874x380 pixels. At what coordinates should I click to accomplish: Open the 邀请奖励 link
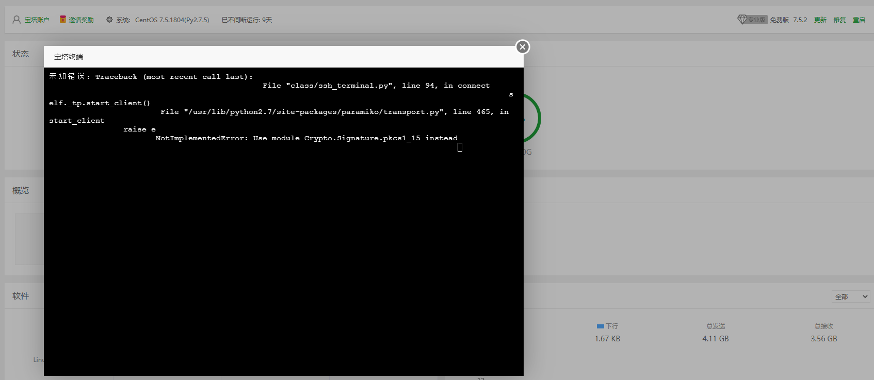pos(81,20)
